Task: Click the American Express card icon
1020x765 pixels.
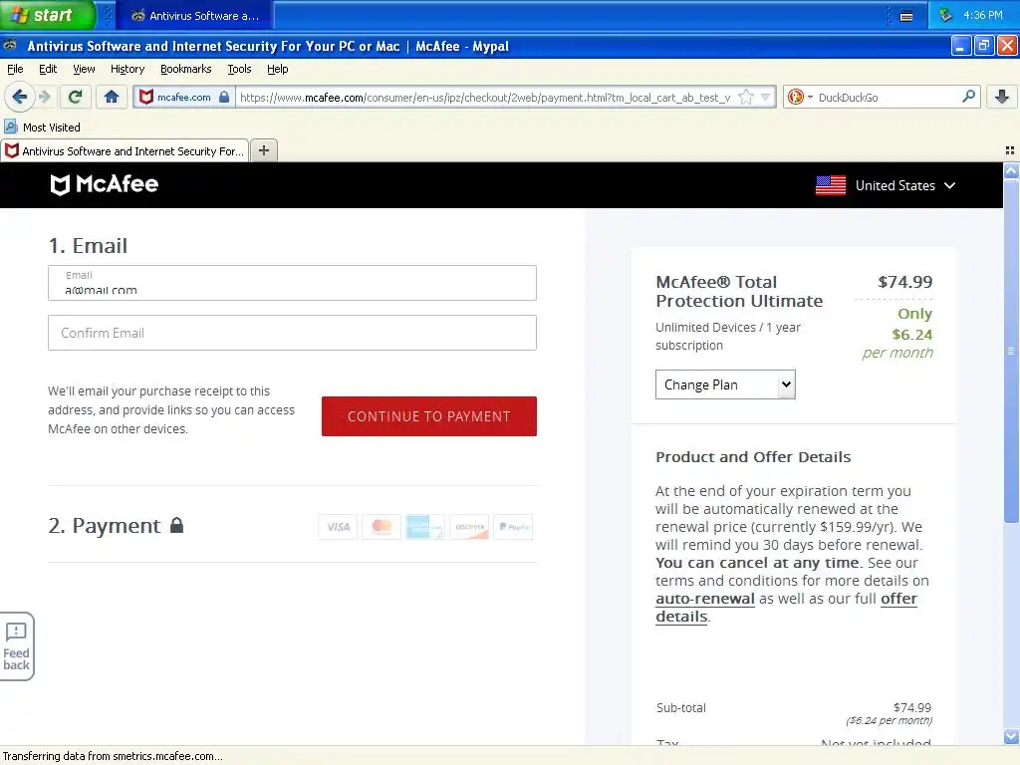Action: coord(424,527)
